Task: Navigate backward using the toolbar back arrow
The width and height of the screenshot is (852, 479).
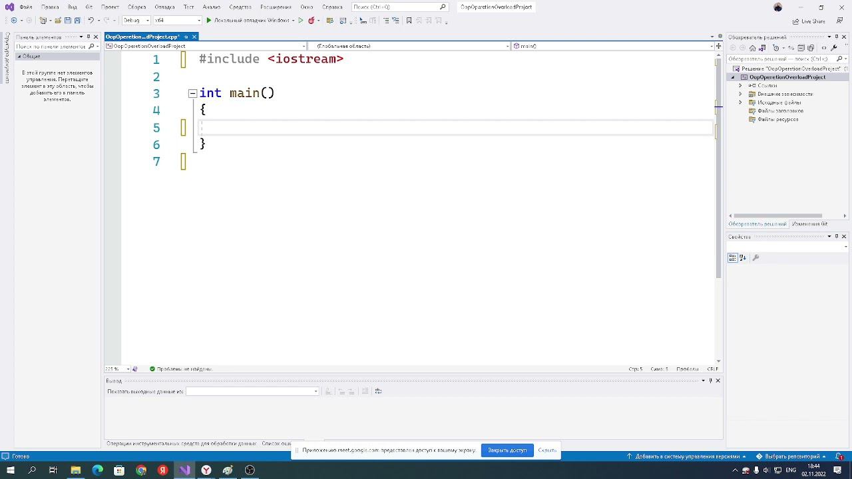Action: pos(14,21)
